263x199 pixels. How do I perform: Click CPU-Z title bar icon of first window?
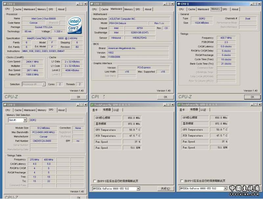pyautogui.click(x=5, y=4)
